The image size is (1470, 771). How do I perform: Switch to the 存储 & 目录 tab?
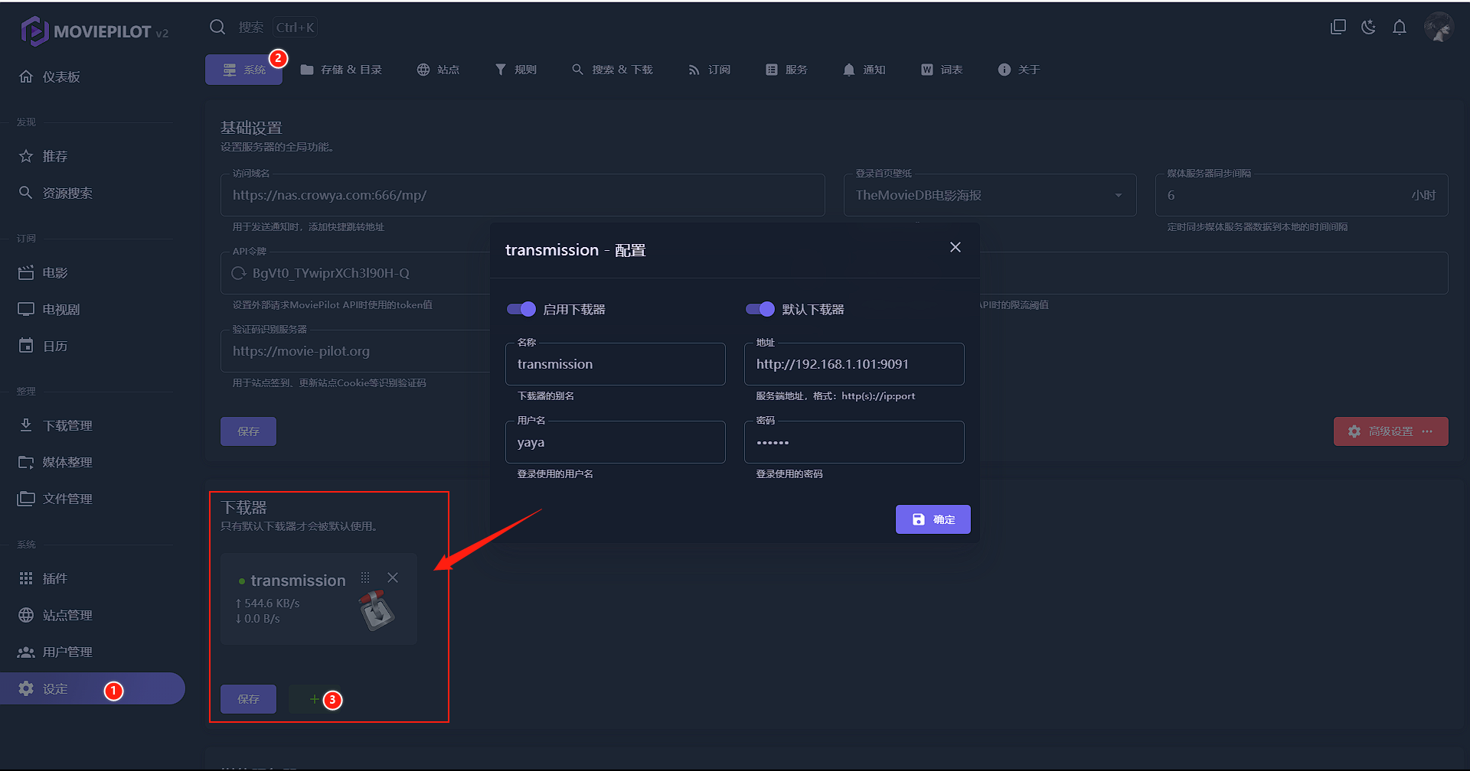[x=341, y=70]
